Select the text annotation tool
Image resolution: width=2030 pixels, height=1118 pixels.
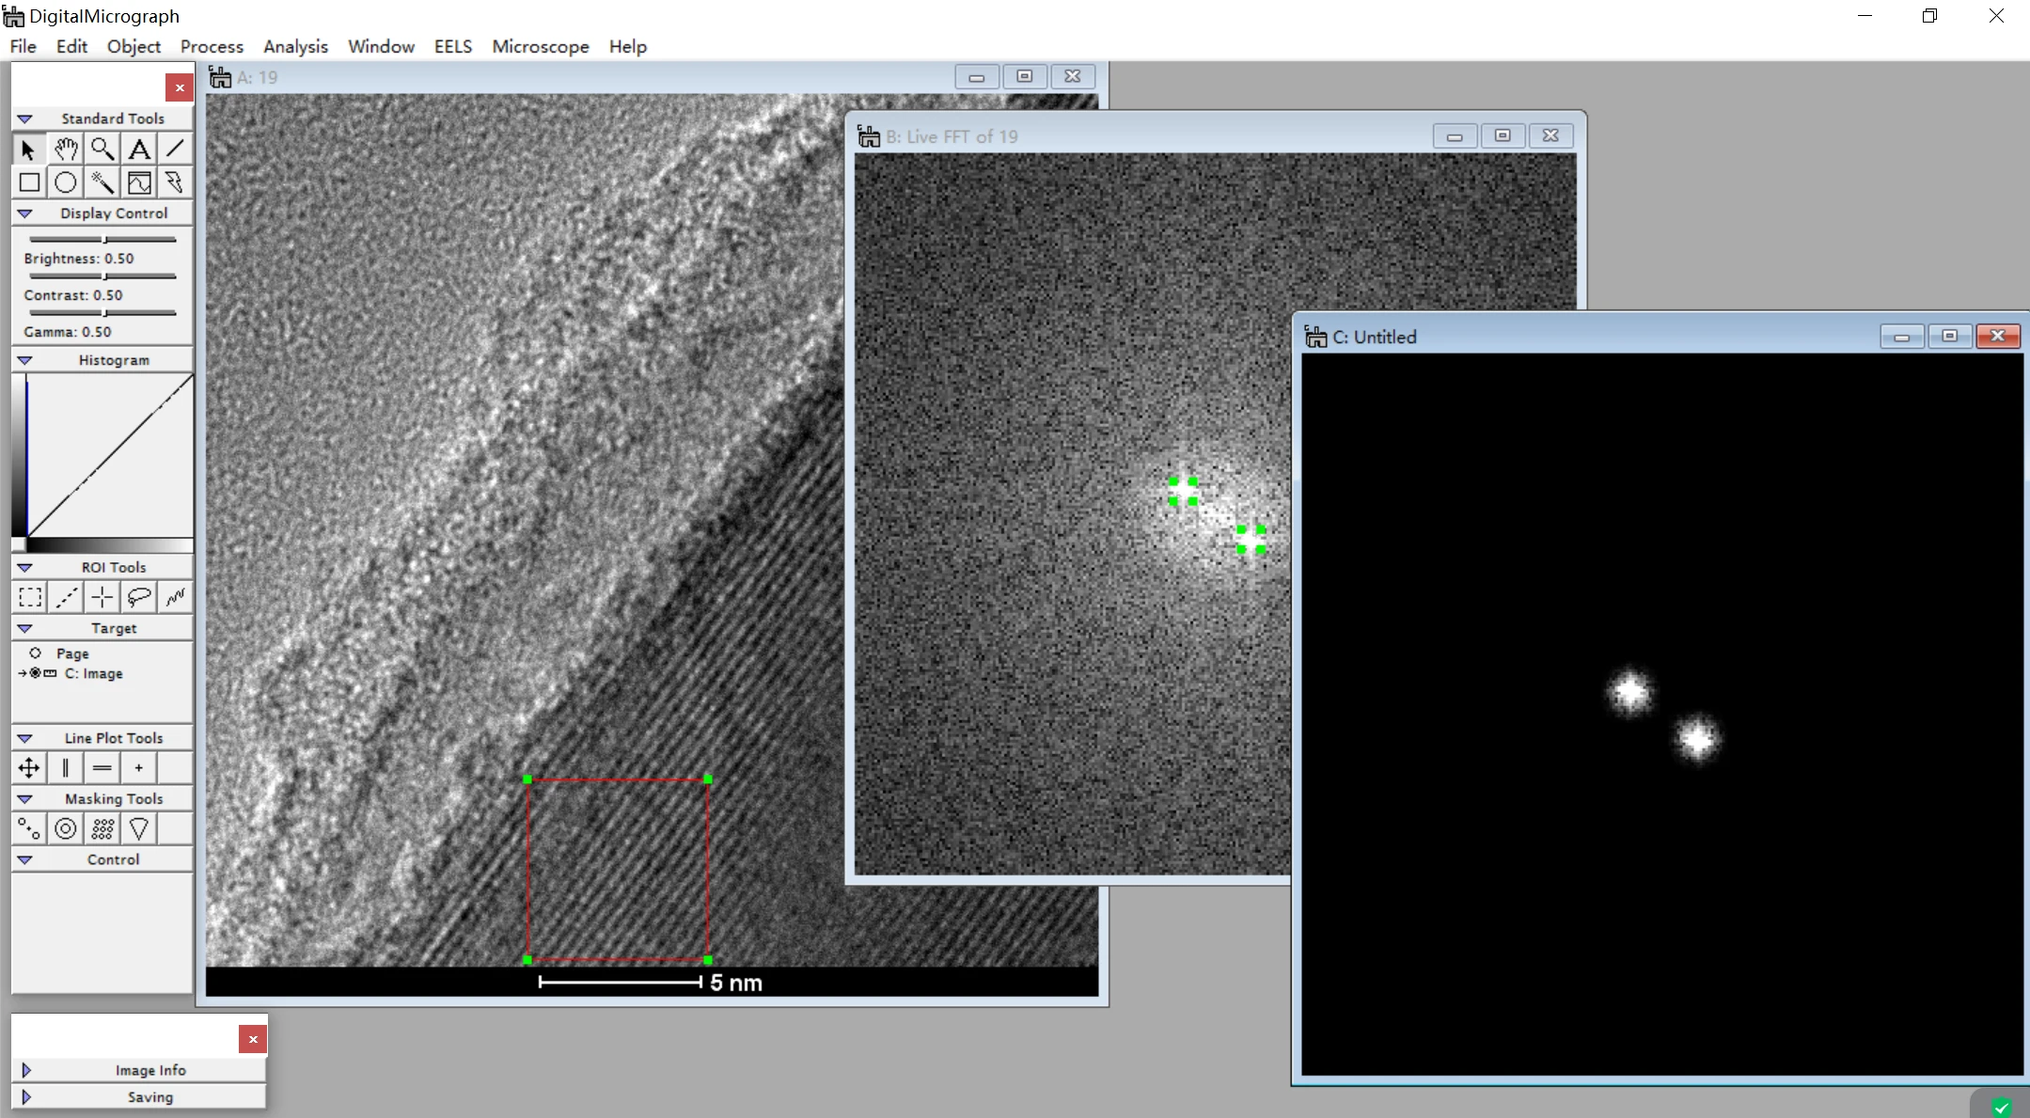click(x=139, y=149)
